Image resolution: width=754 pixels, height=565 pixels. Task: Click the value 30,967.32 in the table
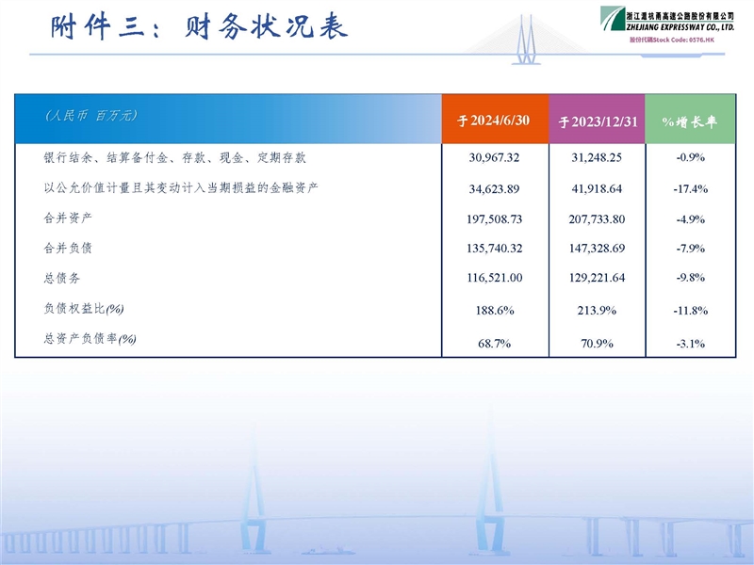[x=494, y=158]
